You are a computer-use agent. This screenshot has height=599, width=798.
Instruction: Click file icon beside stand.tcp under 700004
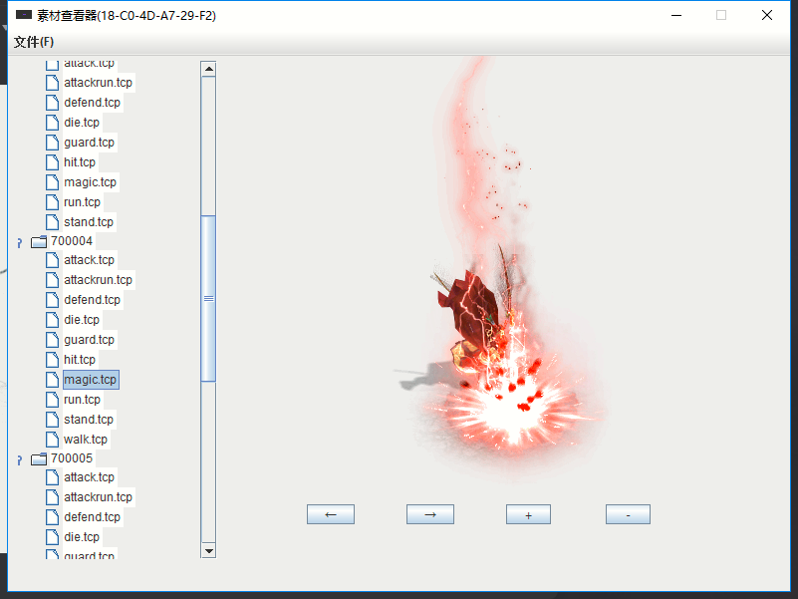[x=52, y=420]
